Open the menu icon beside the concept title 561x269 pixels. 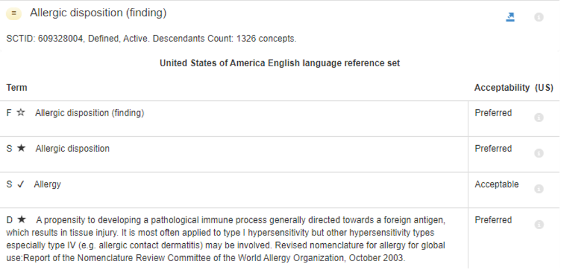click(x=14, y=13)
